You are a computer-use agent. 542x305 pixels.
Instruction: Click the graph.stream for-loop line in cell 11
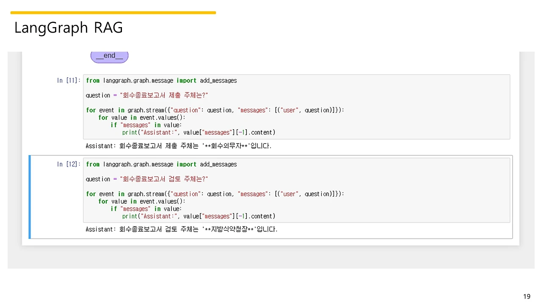tap(215, 110)
